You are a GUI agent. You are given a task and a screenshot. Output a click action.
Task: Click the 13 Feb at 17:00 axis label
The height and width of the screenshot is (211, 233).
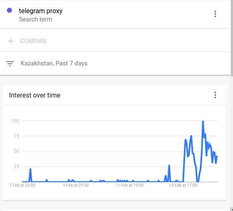[x=183, y=185]
